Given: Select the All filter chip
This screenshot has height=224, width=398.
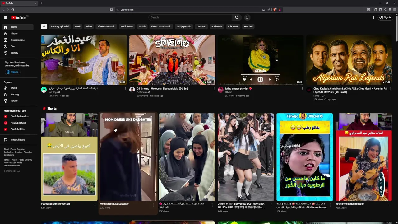Looking at the screenshot, I should click(44, 26).
